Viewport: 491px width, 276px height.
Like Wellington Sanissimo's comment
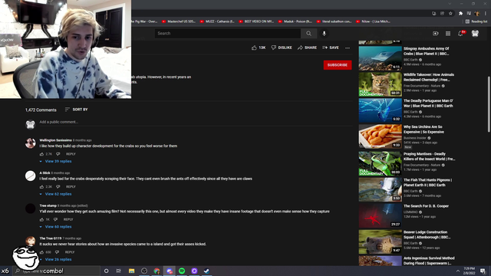coord(41,154)
